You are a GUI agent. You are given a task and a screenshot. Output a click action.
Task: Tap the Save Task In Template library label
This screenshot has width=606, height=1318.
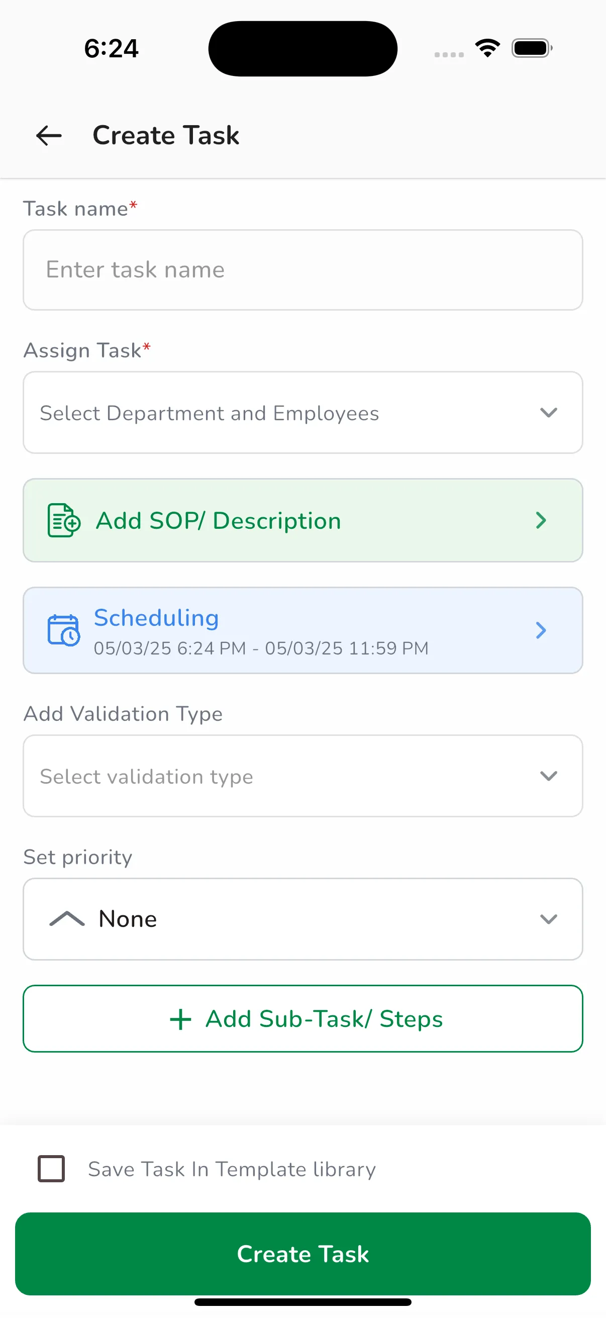pyautogui.click(x=232, y=1170)
